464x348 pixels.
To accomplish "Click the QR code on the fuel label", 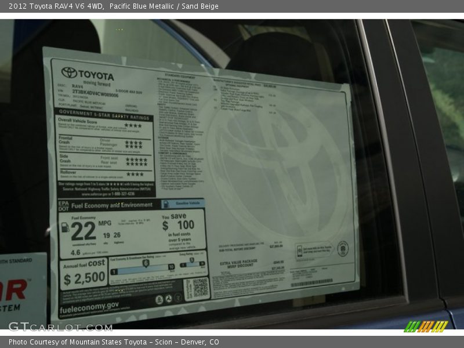I will click(x=200, y=287).
